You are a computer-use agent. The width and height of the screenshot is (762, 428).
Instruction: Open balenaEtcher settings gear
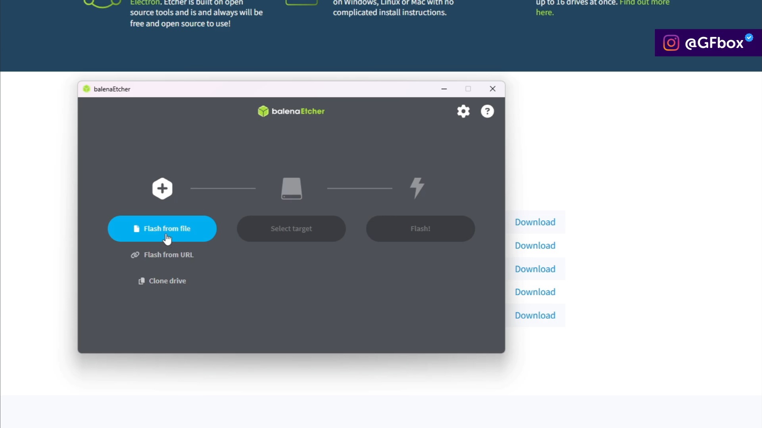pyautogui.click(x=463, y=111)
